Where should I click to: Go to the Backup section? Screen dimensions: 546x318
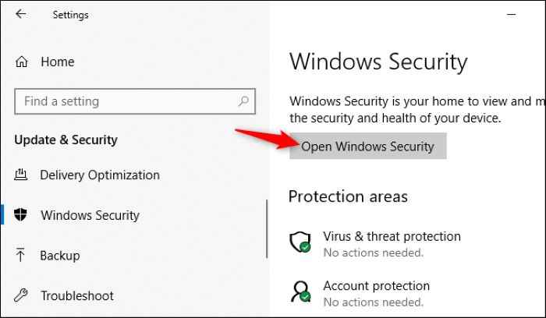click(60, 256)
